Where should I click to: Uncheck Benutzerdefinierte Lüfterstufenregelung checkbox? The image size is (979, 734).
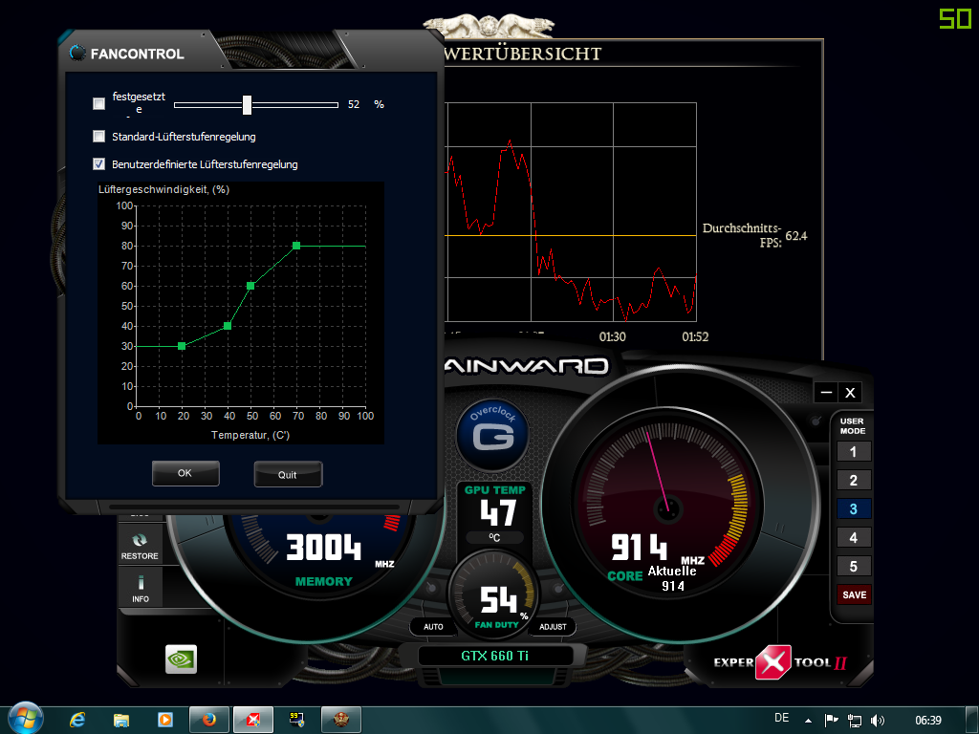tap(98, 164)
